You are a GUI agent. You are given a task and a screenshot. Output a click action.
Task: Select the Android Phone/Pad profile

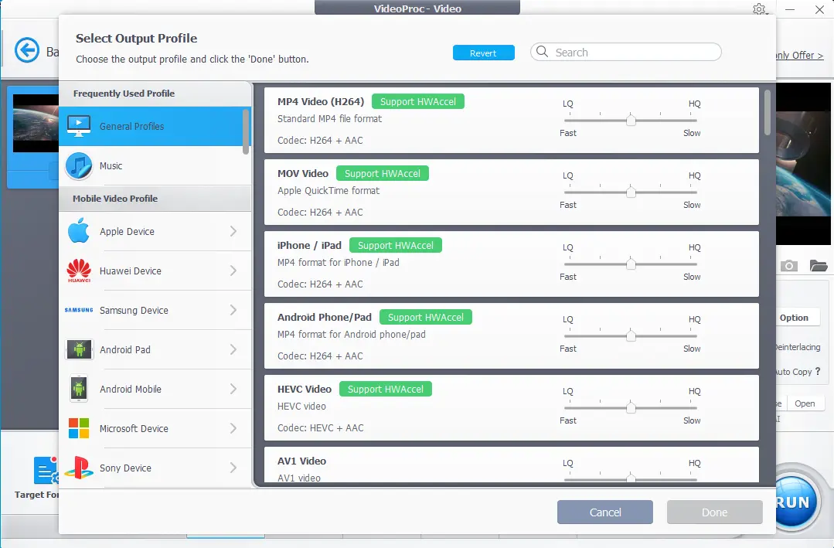pyautogui.click(x=511, y=335)
